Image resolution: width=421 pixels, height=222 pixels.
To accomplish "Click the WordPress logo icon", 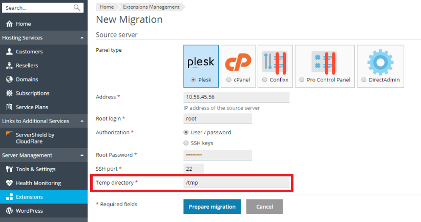I will tap(9, 211).
